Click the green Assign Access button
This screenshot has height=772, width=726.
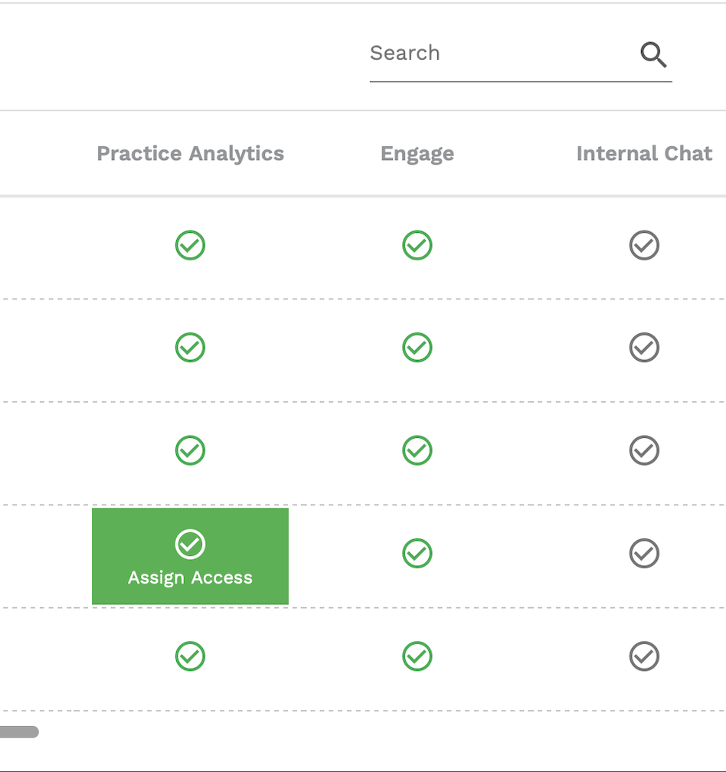(190, 556)
